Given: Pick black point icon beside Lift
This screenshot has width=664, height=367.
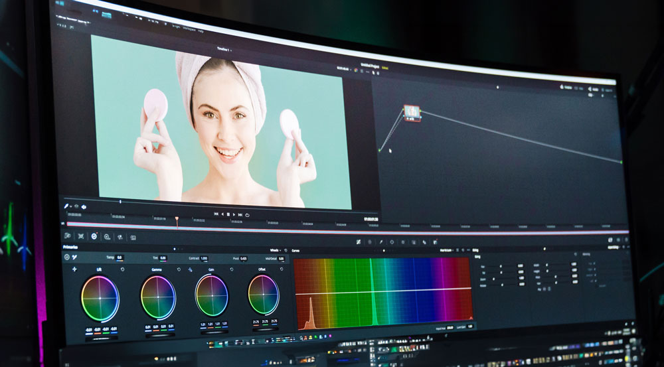Looking at the screenshot, I should tap(74, 269).
